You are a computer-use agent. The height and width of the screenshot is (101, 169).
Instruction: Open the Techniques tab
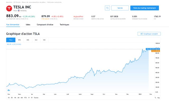click(64, 25)
